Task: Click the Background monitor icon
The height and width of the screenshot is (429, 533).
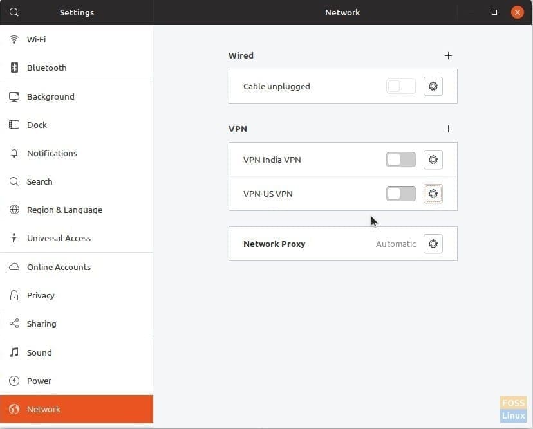Action: (14, 97)
